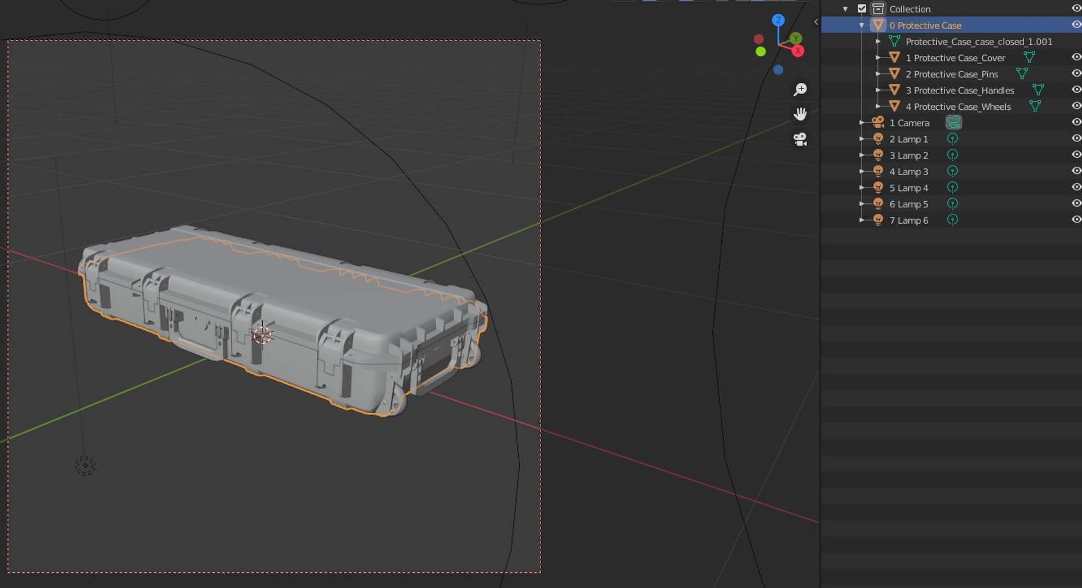Viewport: 1082px width, 588px height.
Task: Click mesh data icon beside 2 Protective Case_Pins
Action: click(1022, 74)
